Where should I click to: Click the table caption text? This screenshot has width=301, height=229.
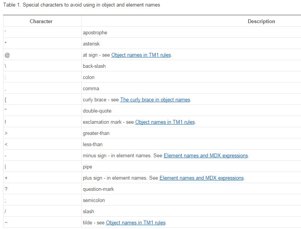tap(82, 5)
